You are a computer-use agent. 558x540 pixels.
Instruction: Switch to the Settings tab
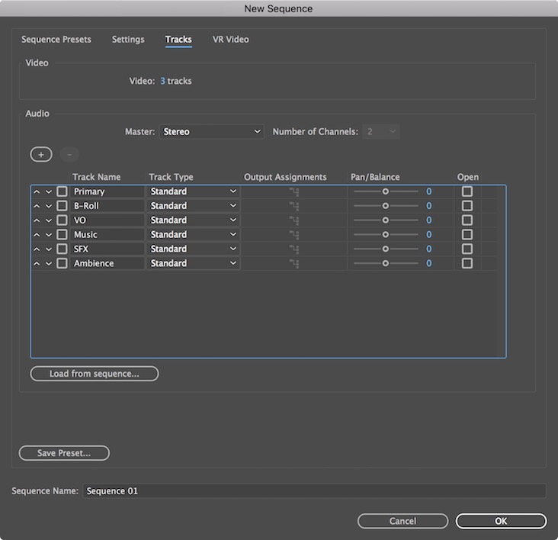(128, 40)
